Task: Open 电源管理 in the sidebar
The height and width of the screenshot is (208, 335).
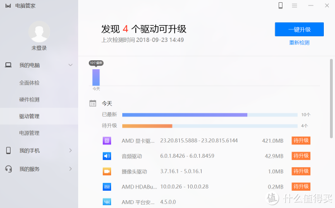Action: pyautogui.click(x=29, y=133)
